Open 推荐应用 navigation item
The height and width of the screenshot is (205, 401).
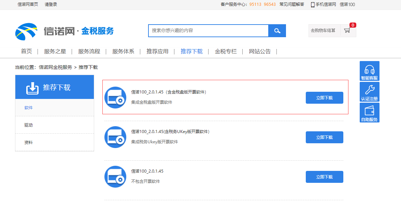click(157, 52)
